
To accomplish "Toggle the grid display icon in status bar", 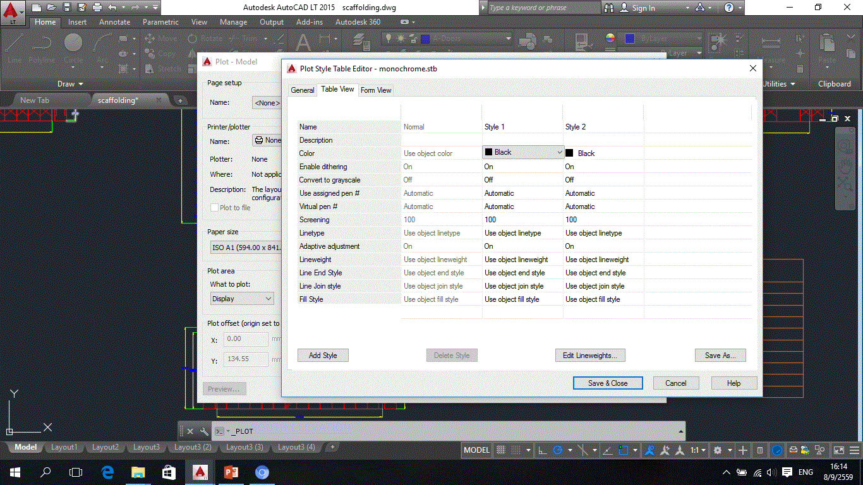I will coord(501,450).
